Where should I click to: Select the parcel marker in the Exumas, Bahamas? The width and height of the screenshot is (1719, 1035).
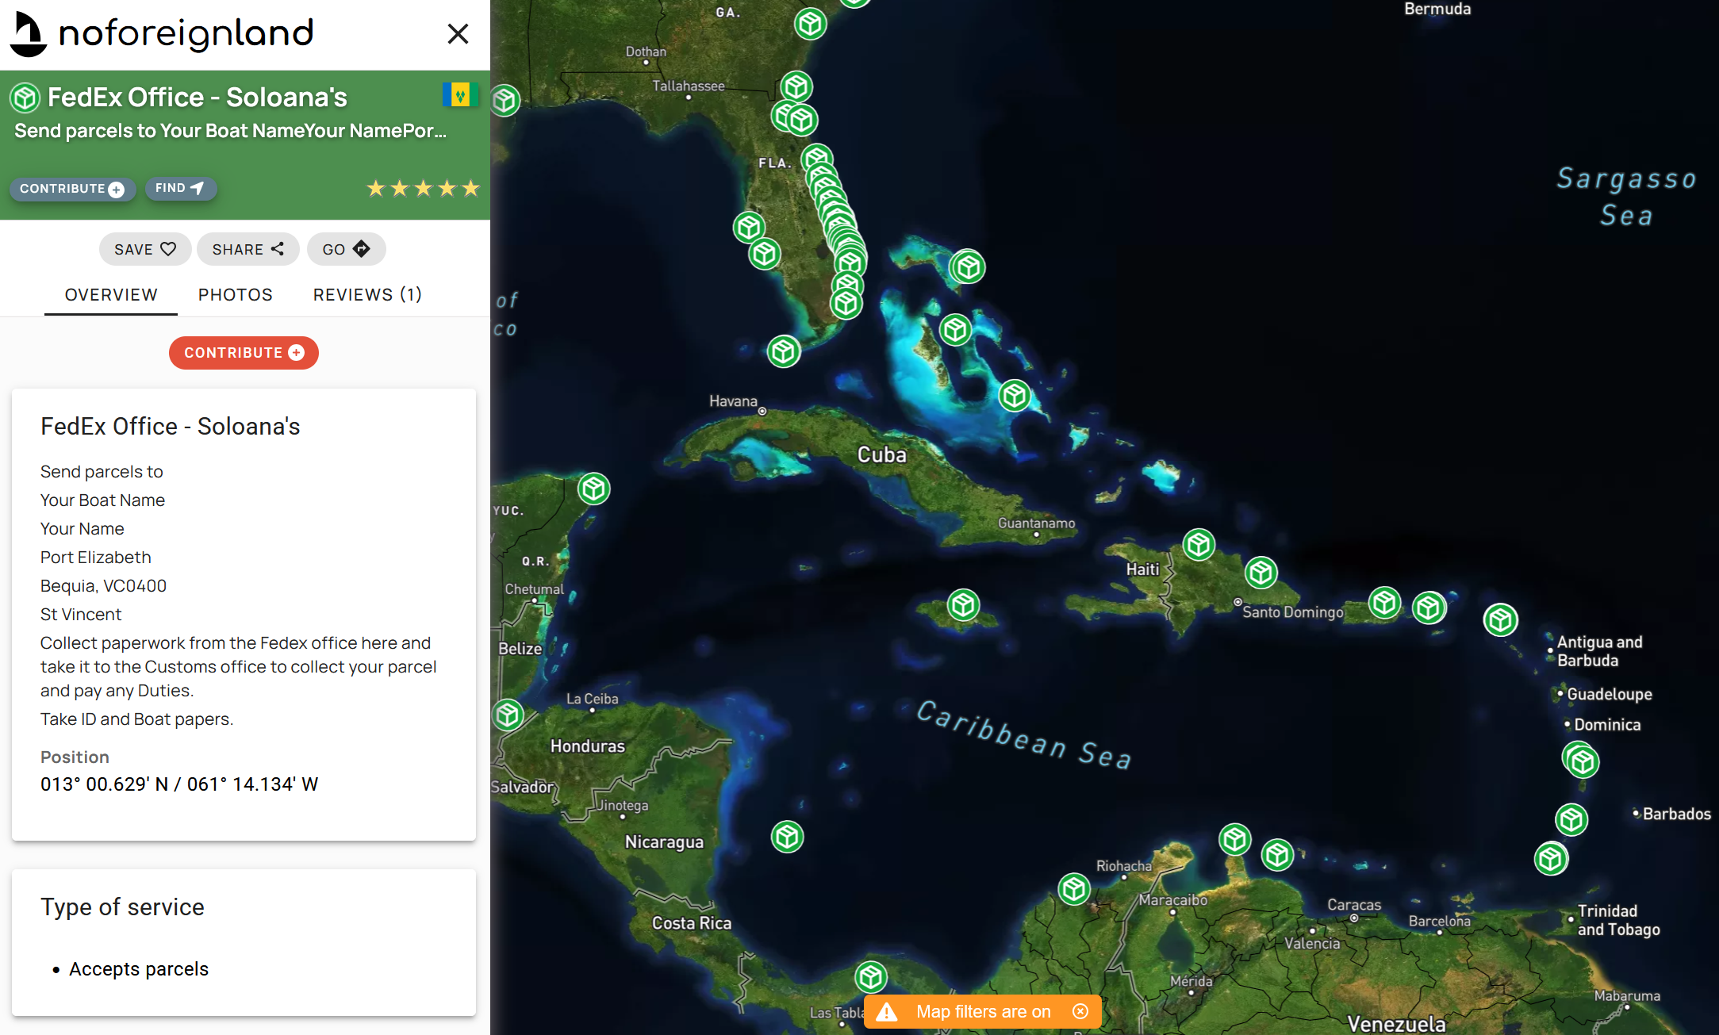coord(1015,395)
